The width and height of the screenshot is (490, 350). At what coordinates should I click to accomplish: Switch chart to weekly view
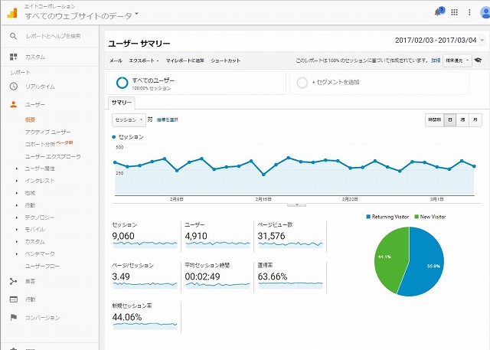(x=462, y=120)
